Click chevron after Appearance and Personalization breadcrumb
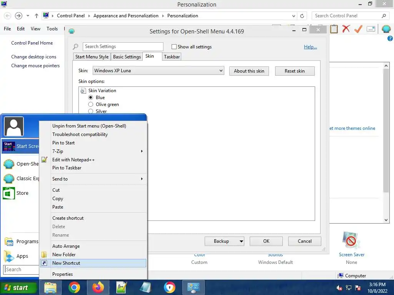The image size is (394, 295). tap(163, 16)
